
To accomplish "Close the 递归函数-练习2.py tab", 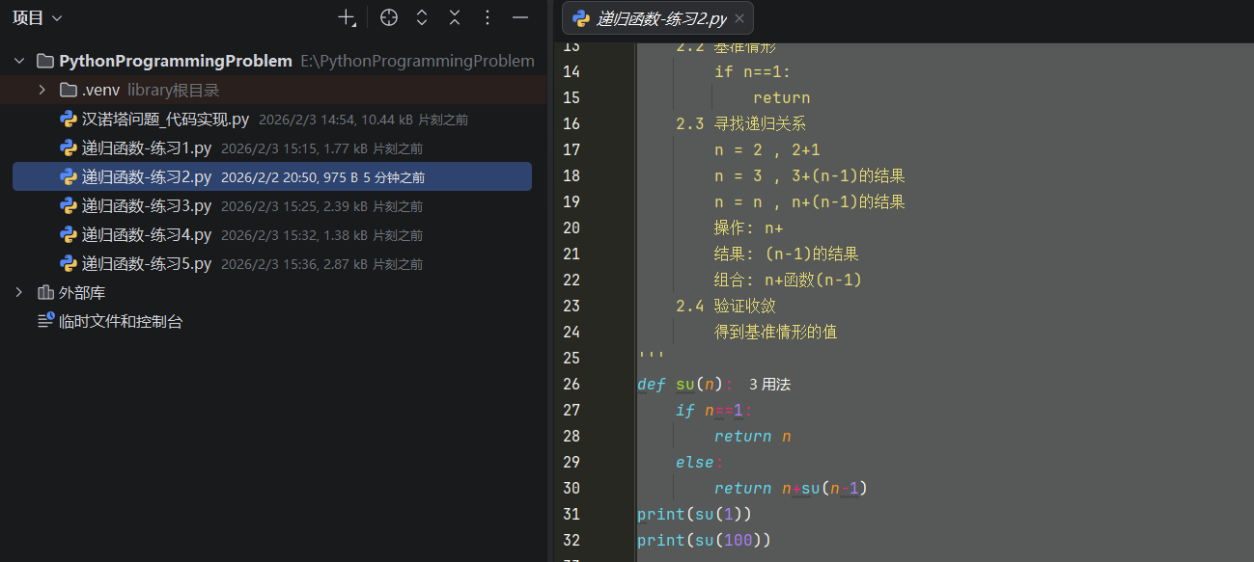I will point(739,18).
